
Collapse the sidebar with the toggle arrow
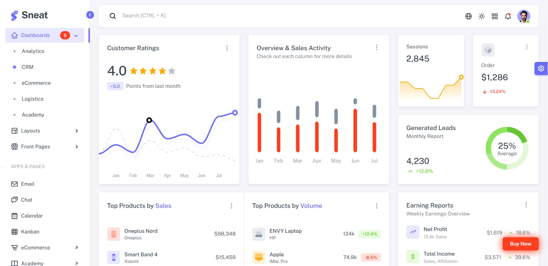tap(90, 15)
